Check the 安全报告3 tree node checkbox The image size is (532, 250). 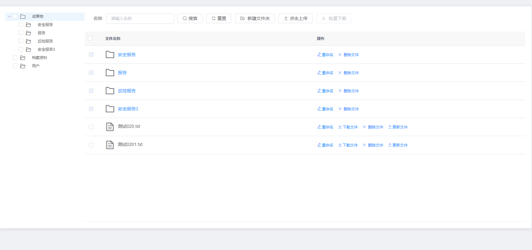(21, 49)
